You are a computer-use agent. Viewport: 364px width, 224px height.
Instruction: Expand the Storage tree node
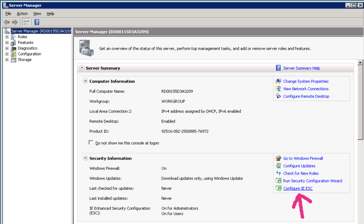7,60
